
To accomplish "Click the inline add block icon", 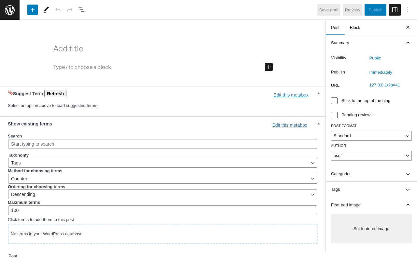I will click(x=269, y=67).
